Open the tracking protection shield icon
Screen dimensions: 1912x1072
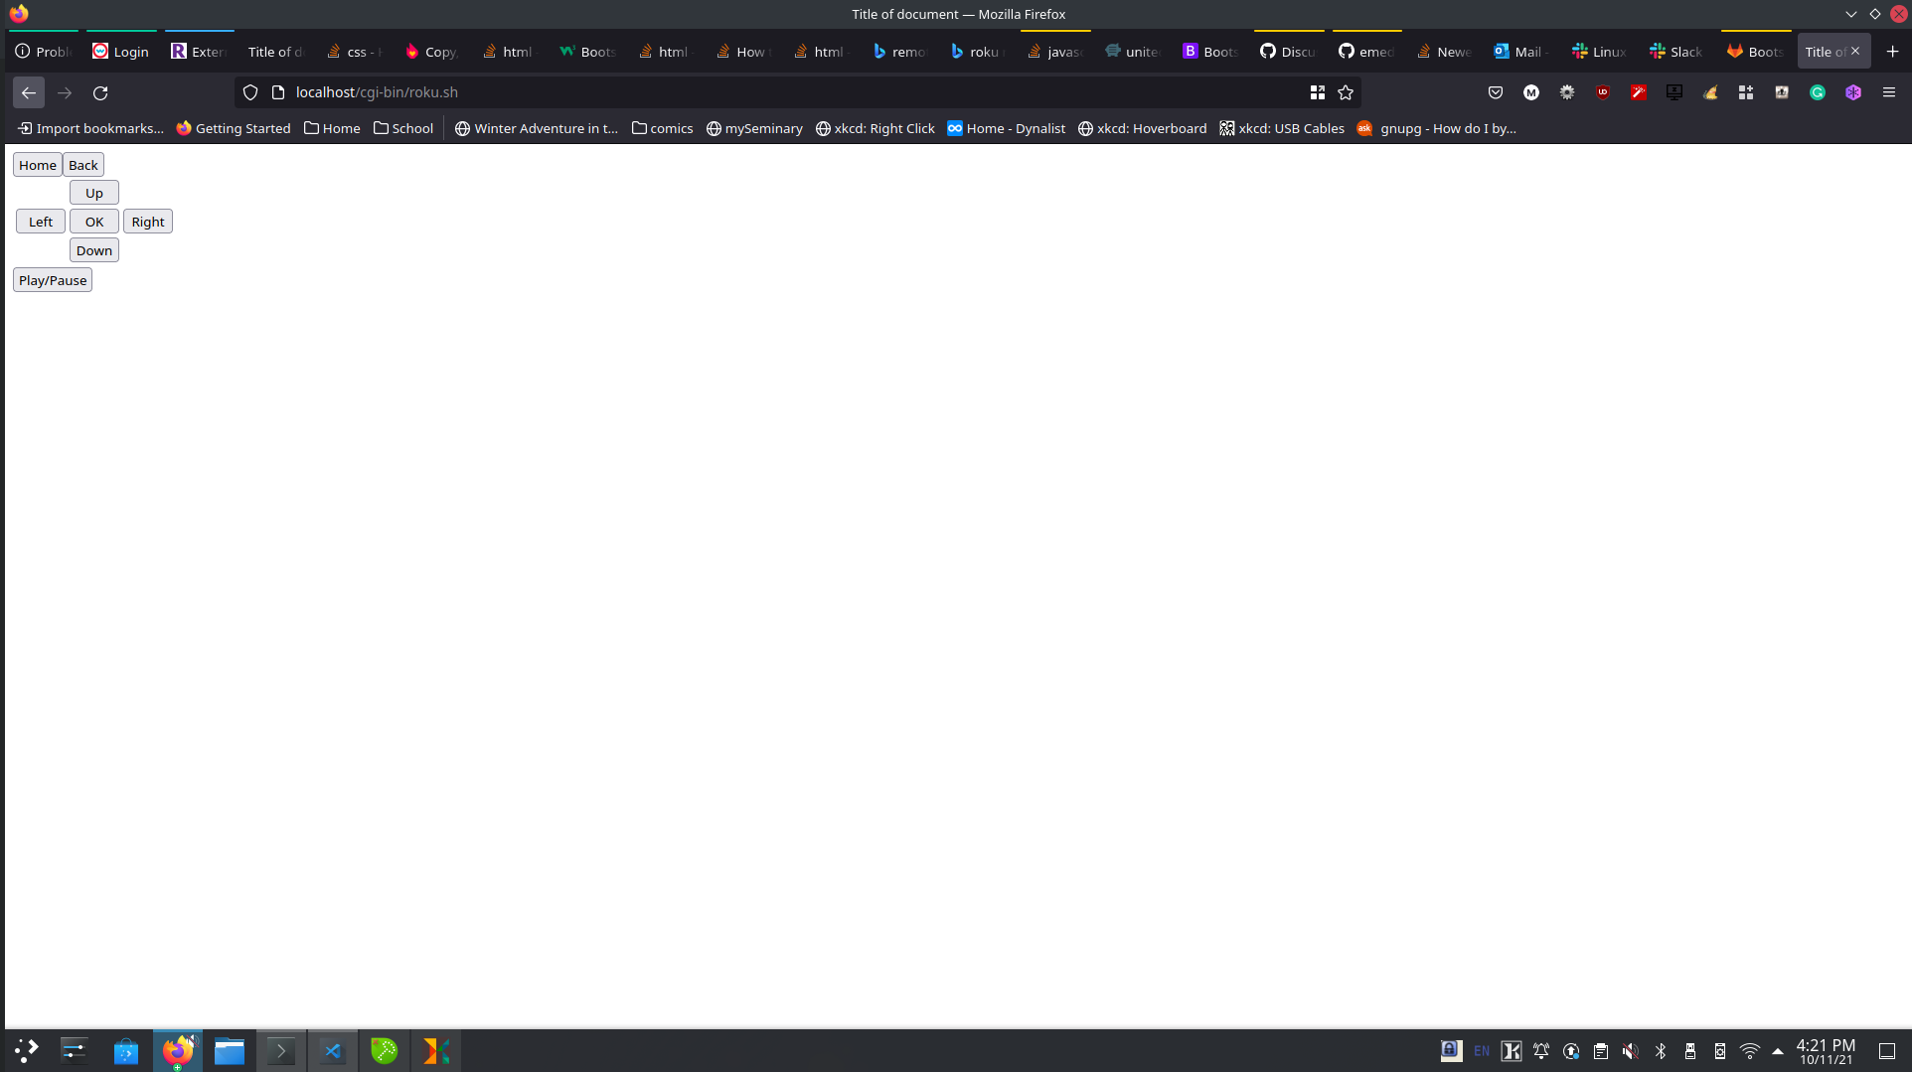[250, 92]
